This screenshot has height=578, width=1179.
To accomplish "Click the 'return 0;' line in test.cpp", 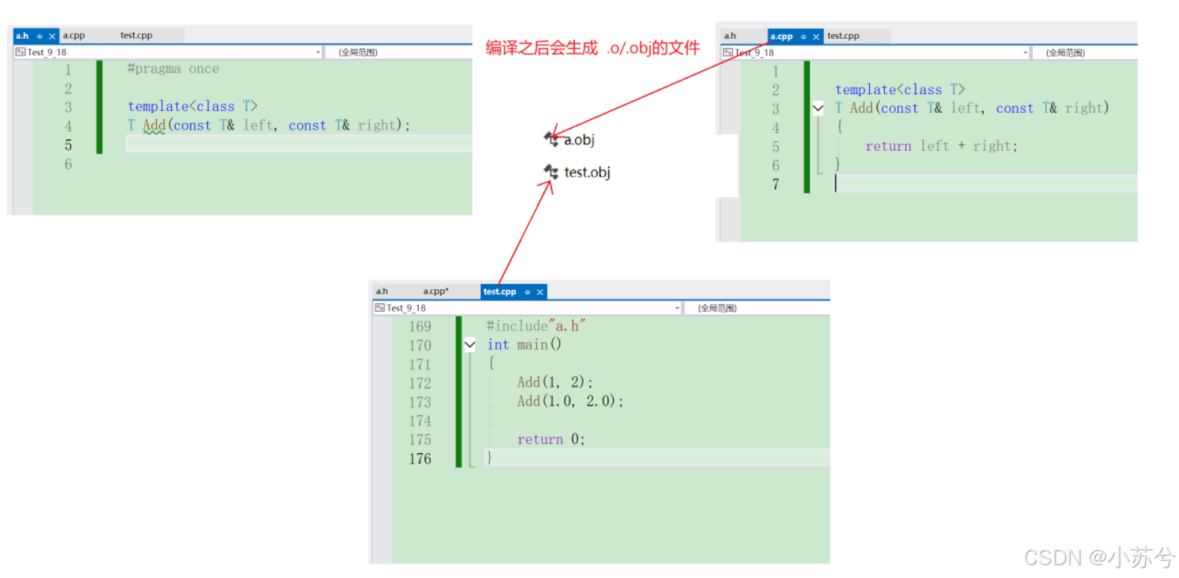I will [551, 439].
